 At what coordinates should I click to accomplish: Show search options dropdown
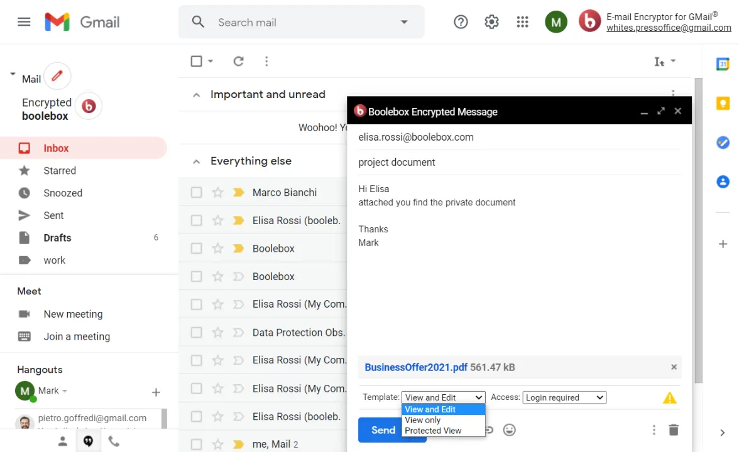tap(404, 22)
